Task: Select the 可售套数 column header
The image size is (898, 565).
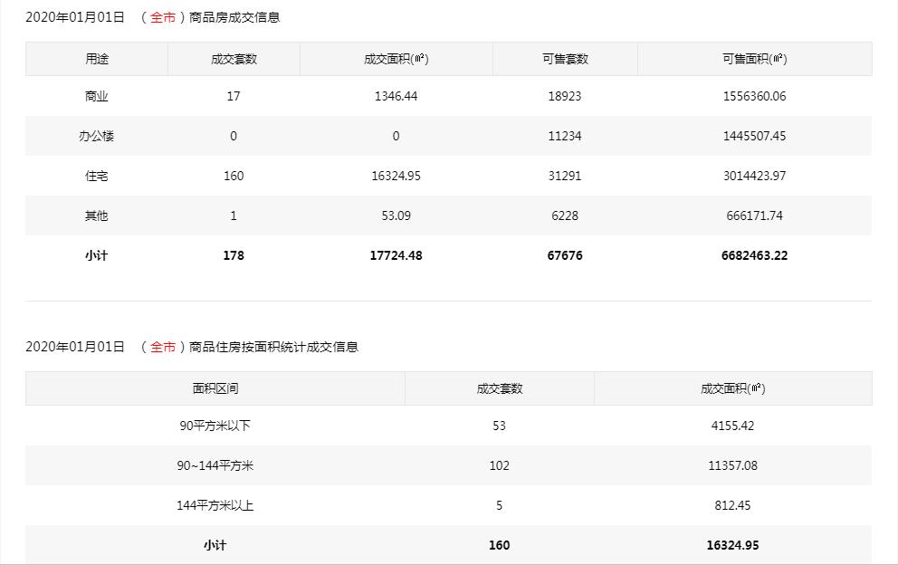Action: [x=565, y=59]
